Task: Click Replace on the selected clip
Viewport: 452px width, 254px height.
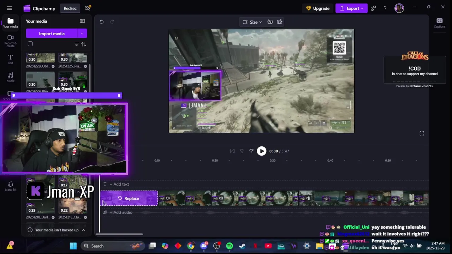Action: pos(129,198)
